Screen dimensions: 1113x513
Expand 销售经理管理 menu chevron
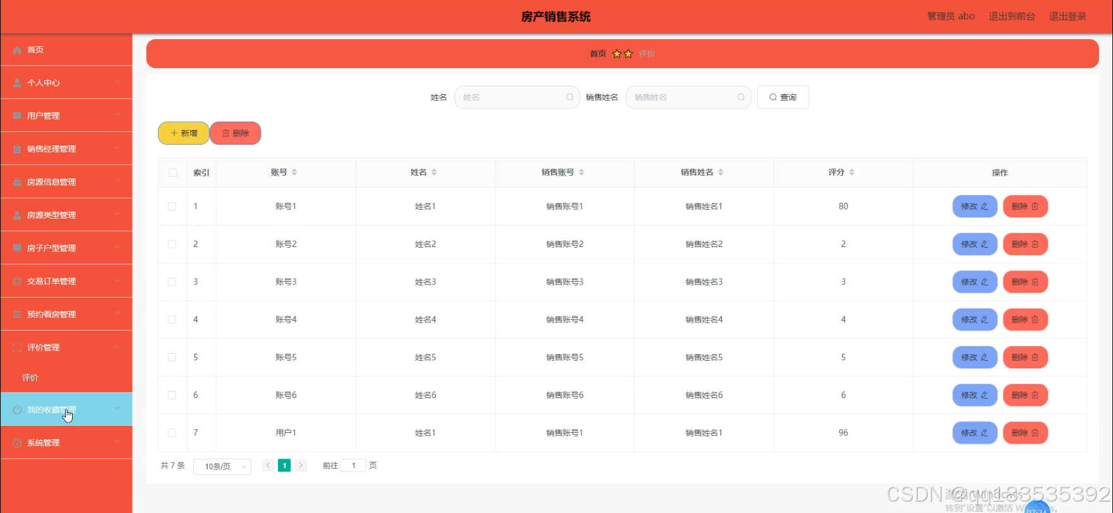(x=117, y=148)
